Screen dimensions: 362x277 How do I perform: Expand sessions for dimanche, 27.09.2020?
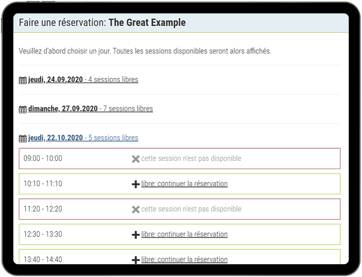pyautogui.click(x=90, y=109)
